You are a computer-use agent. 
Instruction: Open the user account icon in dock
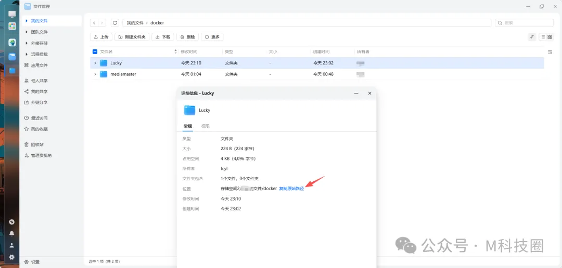tap(12, 245)
